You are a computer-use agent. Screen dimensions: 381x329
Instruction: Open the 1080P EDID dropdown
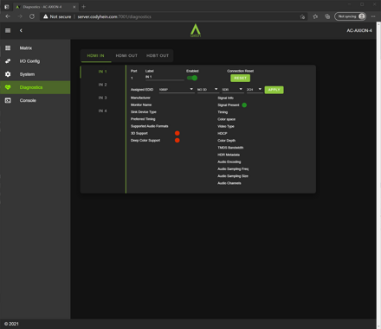coord(177,90)
